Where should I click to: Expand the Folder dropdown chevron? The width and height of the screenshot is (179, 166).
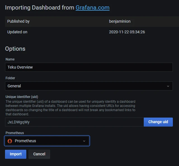pyautogui.click(x=168, y=86)
